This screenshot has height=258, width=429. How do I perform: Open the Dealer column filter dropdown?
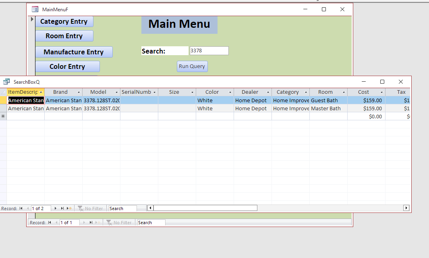pos(268,93)
